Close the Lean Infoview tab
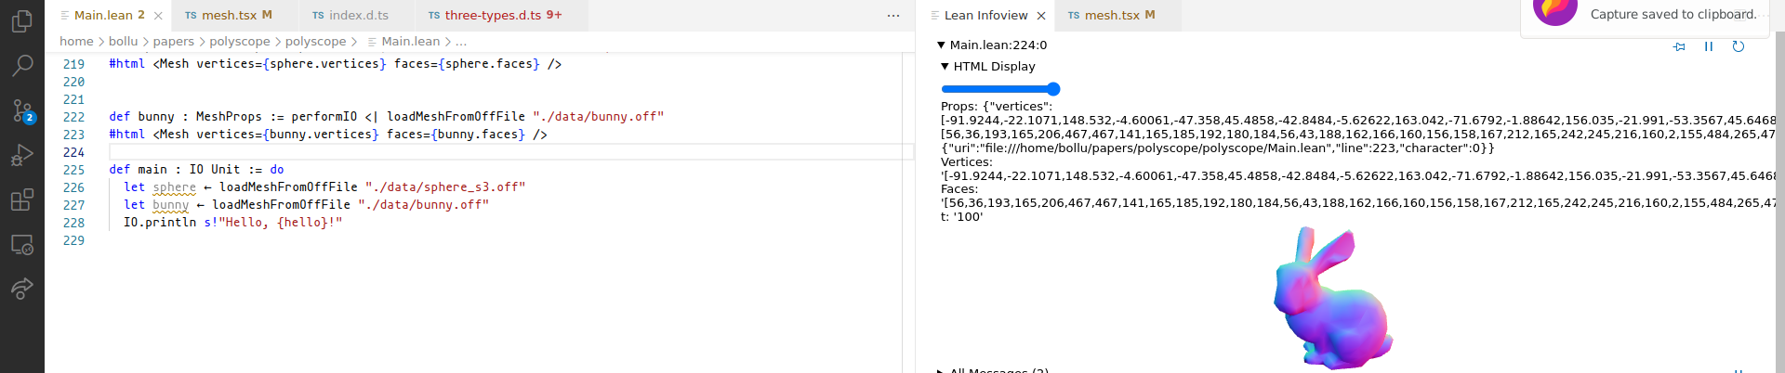Image resolution: width=1785 pixels, height=373 pixels. click(1041, 16)
